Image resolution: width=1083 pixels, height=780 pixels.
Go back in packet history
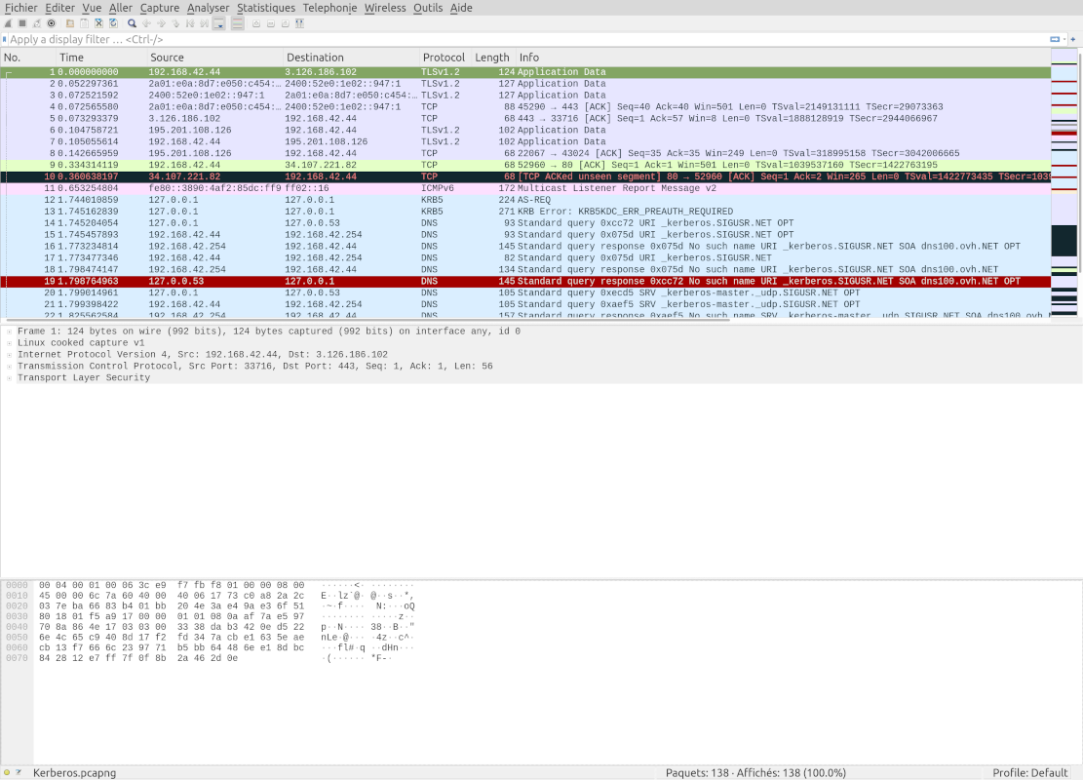(x=145, y=23)
